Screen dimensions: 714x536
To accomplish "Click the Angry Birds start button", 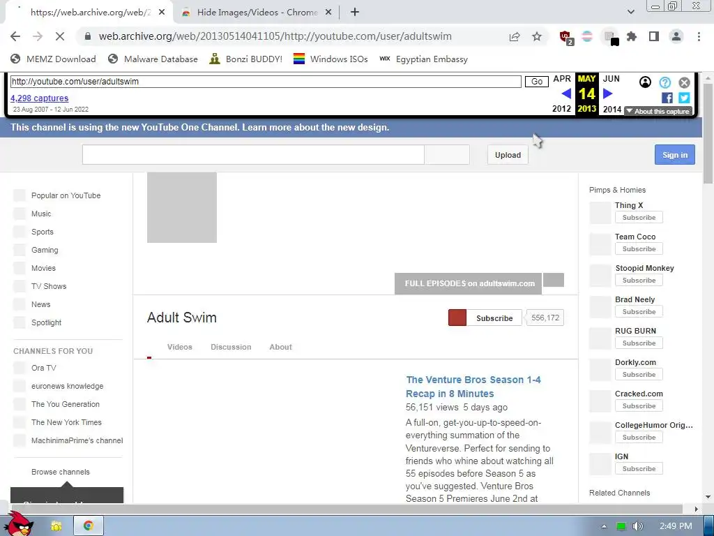I will tap(19, 523).
